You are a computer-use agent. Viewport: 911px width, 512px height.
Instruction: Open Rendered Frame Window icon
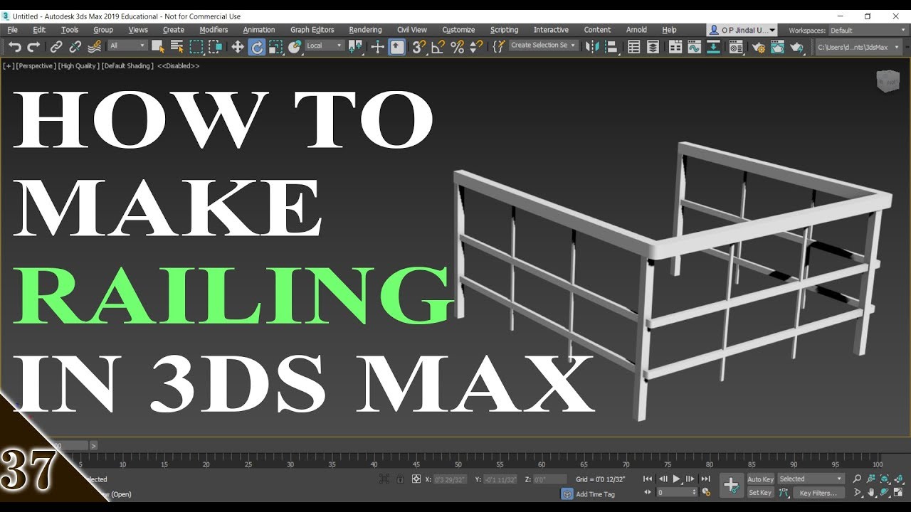(x=777, y=47)
